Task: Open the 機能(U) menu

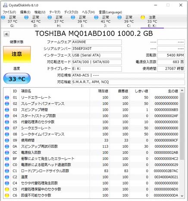Action: tap(40, 12)
